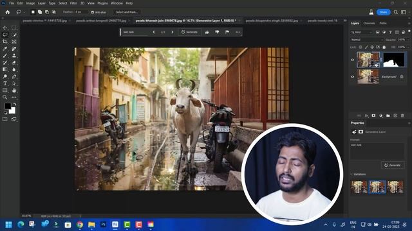412x231 pixels.
Task: Open the workspace switcher dropdown
Action: pyautogui.click(x=404, y=12)
